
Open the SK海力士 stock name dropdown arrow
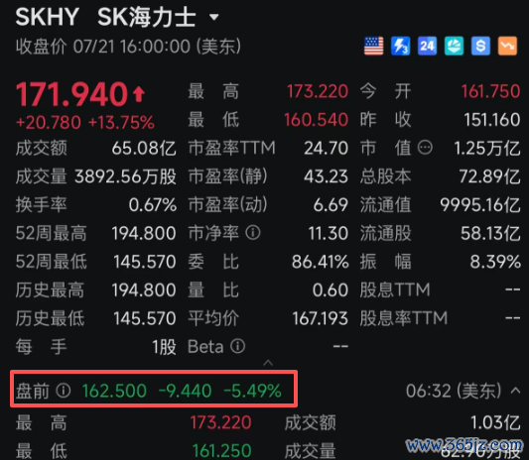[214, 17]
